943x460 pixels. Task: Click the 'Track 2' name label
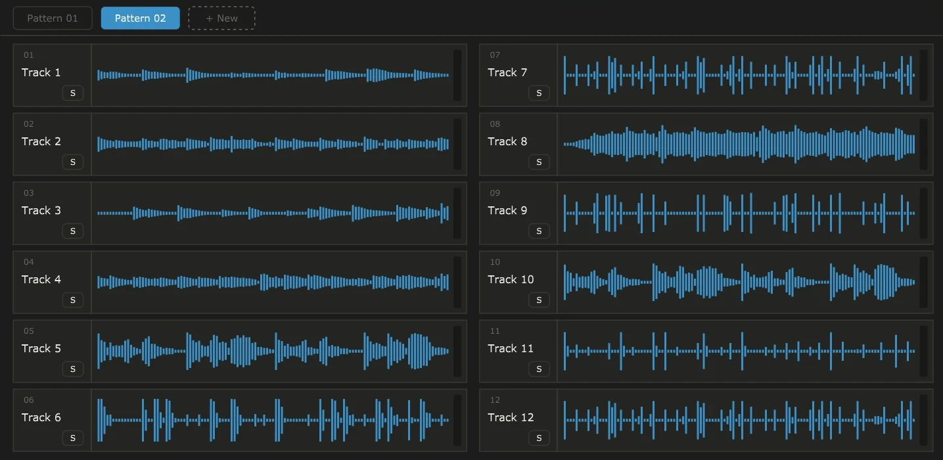(41, 141)
